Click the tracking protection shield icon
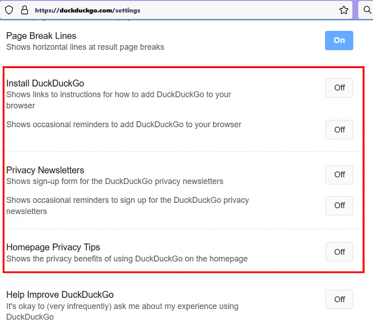This screenshot has height=334, width=373. [9, 10]
